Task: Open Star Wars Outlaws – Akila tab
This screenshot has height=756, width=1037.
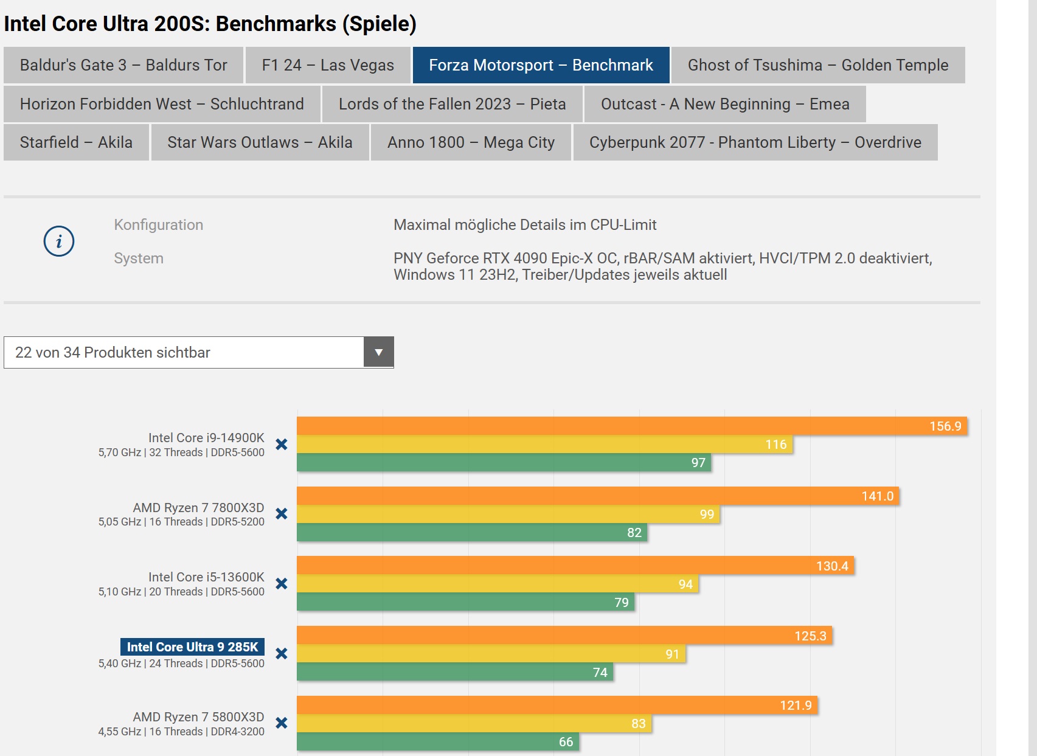Action: 260,142
